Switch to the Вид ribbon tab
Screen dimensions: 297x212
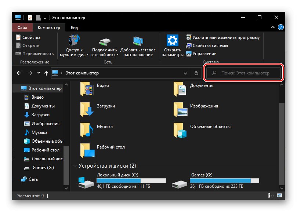pyautogui.click(x=74, y=28)
